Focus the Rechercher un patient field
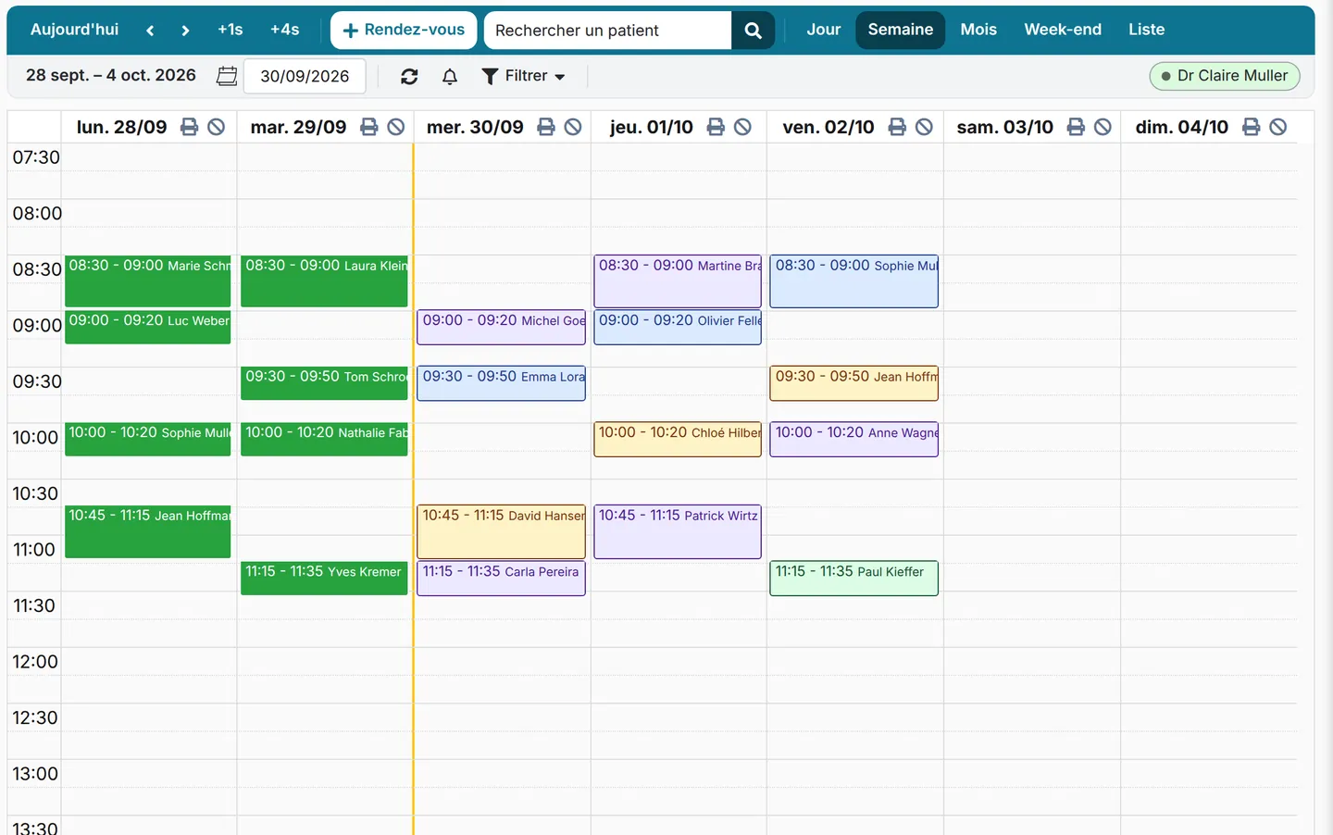1333x835 pixels. (607, 31)
